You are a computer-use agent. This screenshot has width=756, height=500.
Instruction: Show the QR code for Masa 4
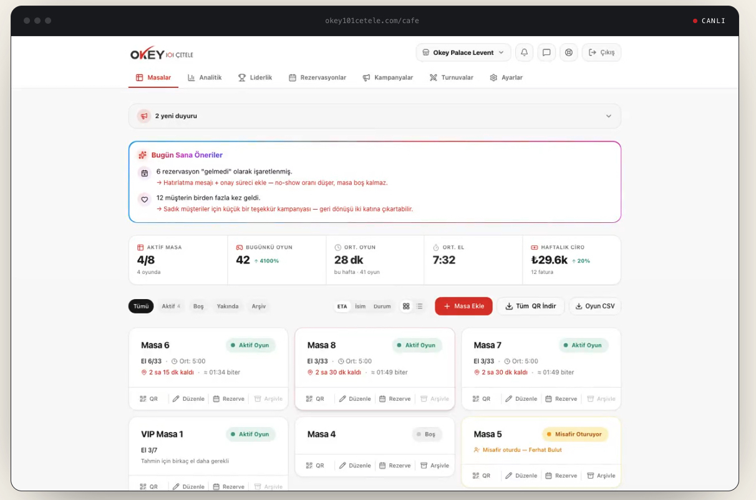tap(315, 466)
